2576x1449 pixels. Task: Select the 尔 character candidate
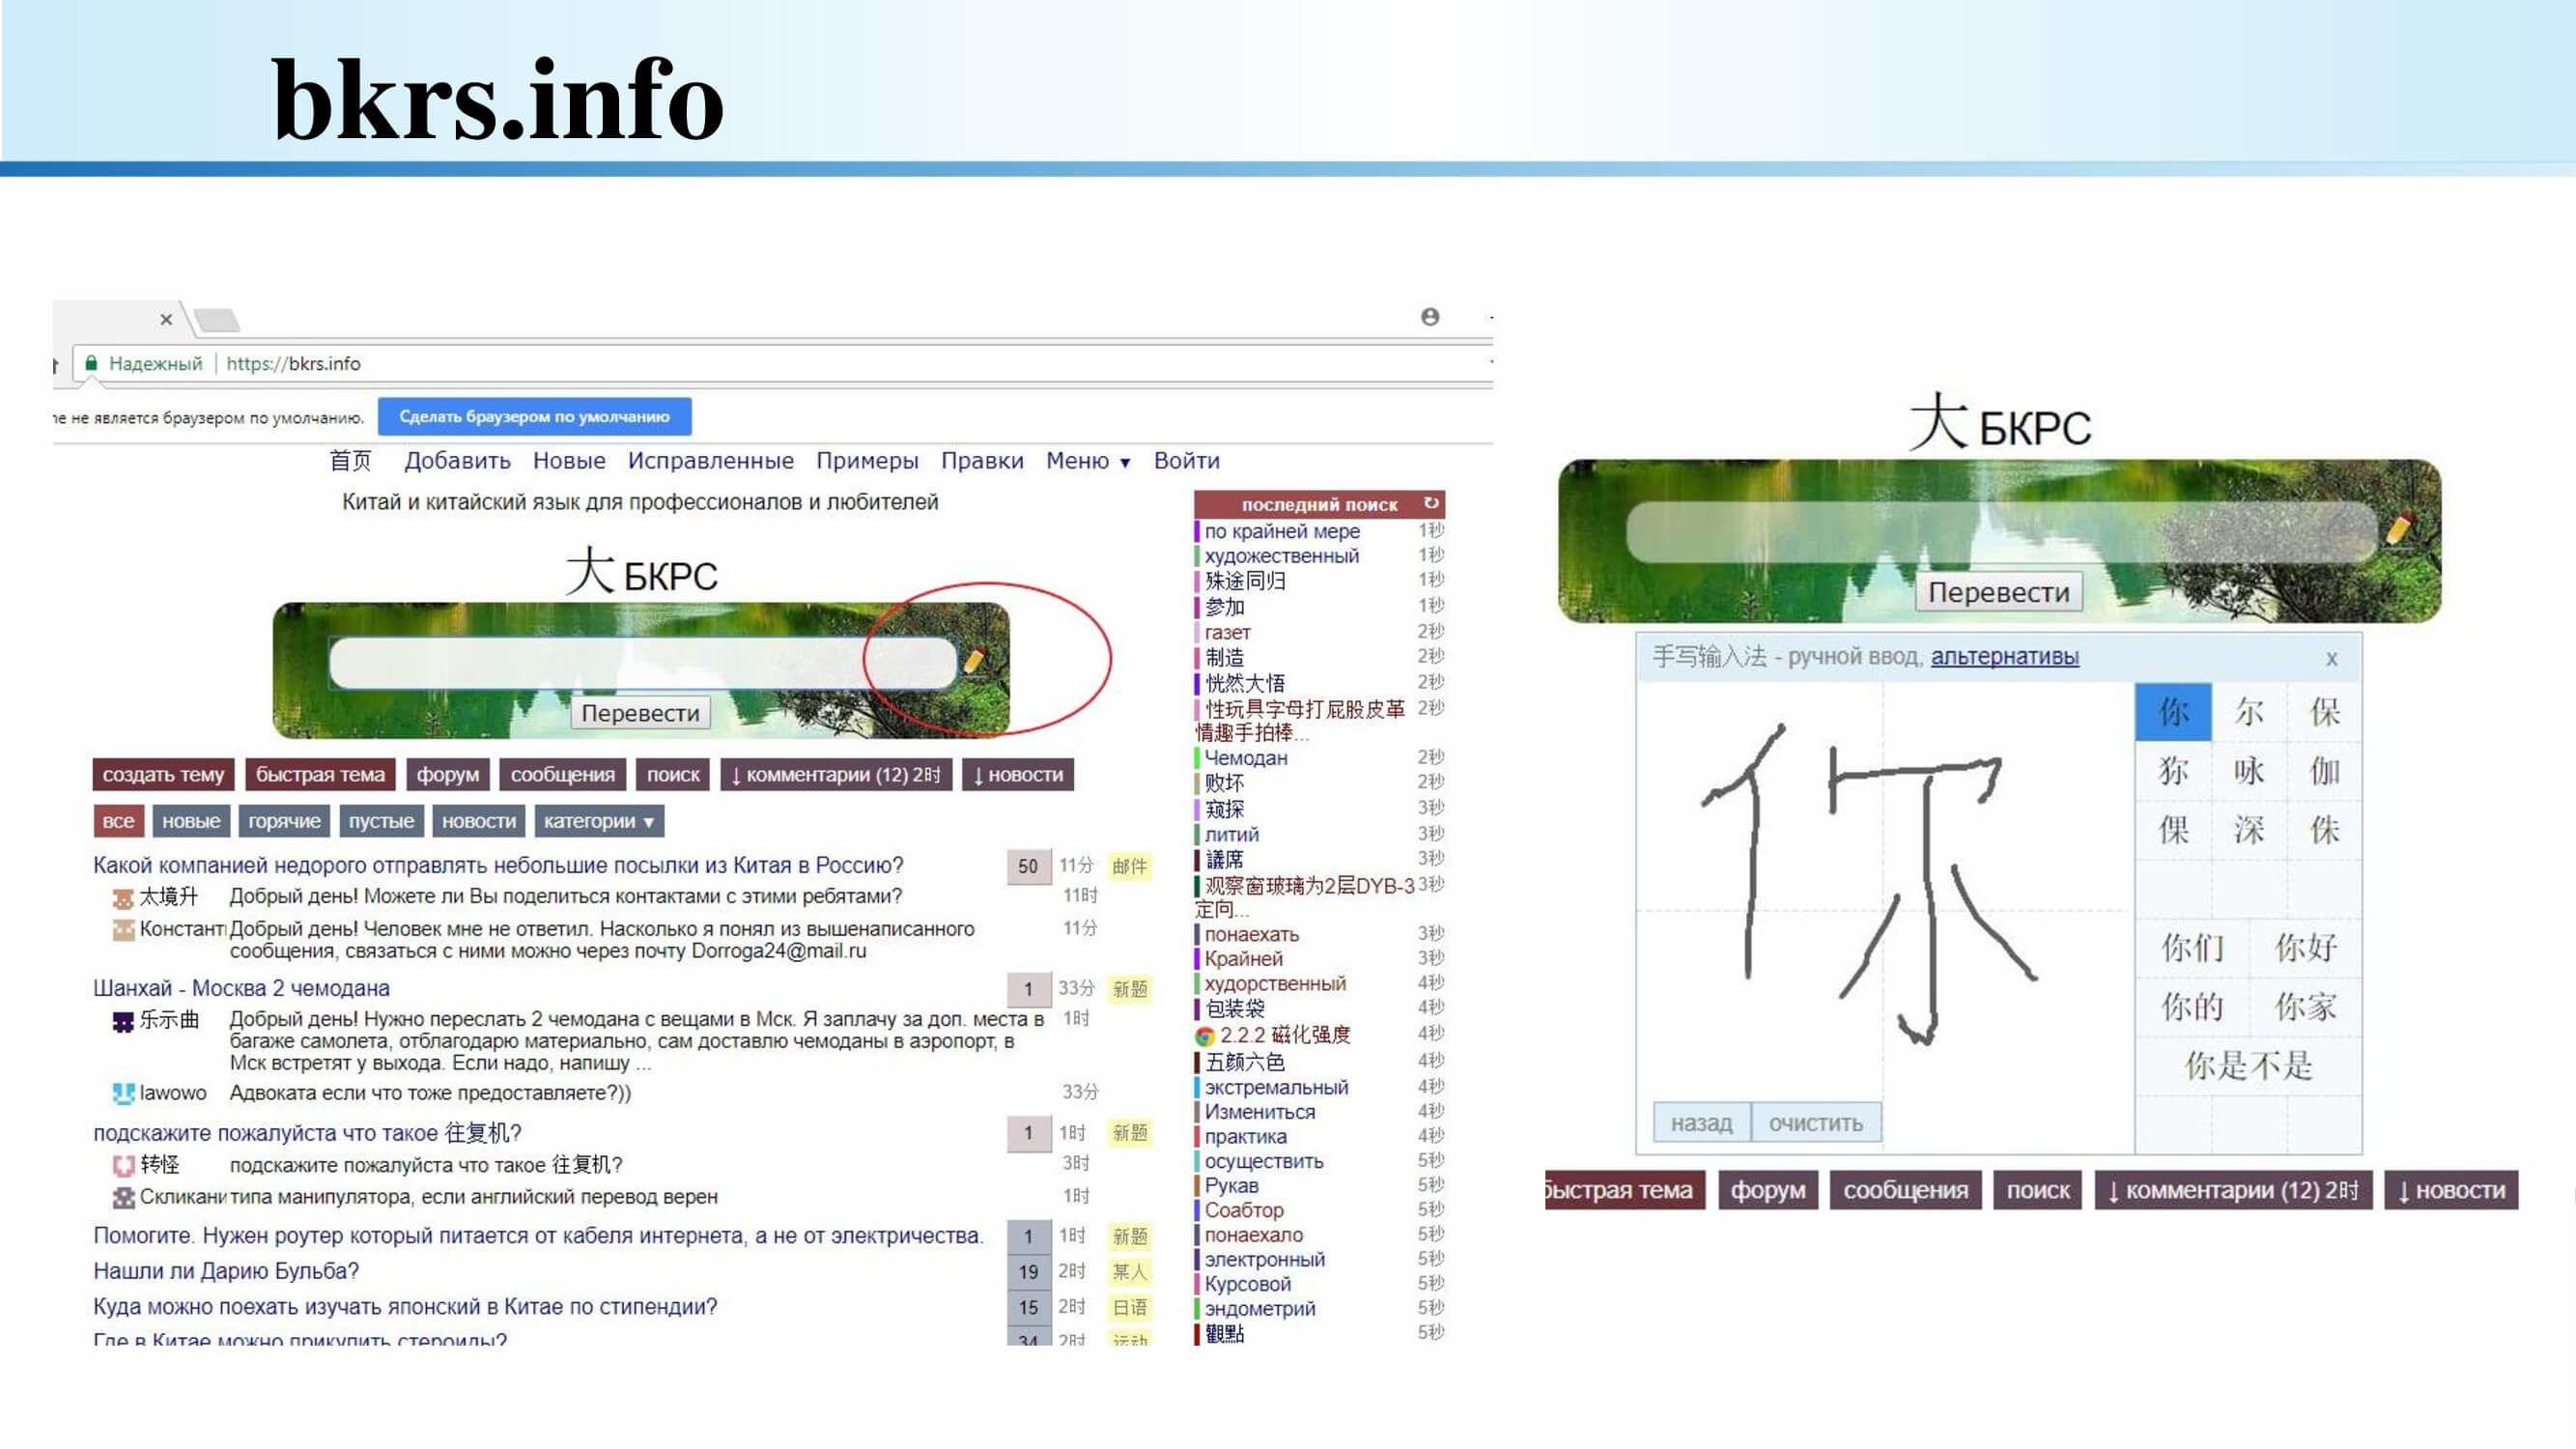[2248, 712]
